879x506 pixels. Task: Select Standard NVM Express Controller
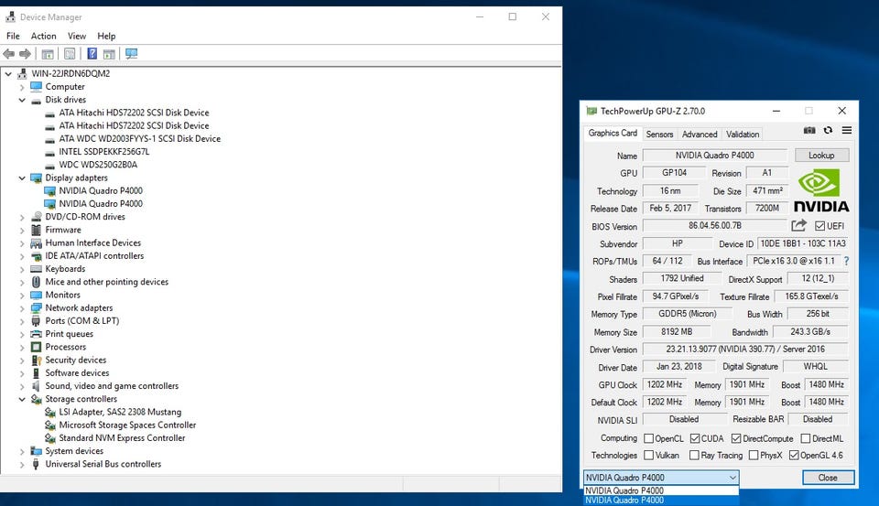pos(122,438)
